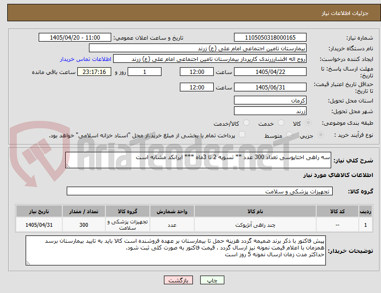Select the خدمت radio button
381x293 pixels.
click(x=281, y=123)
